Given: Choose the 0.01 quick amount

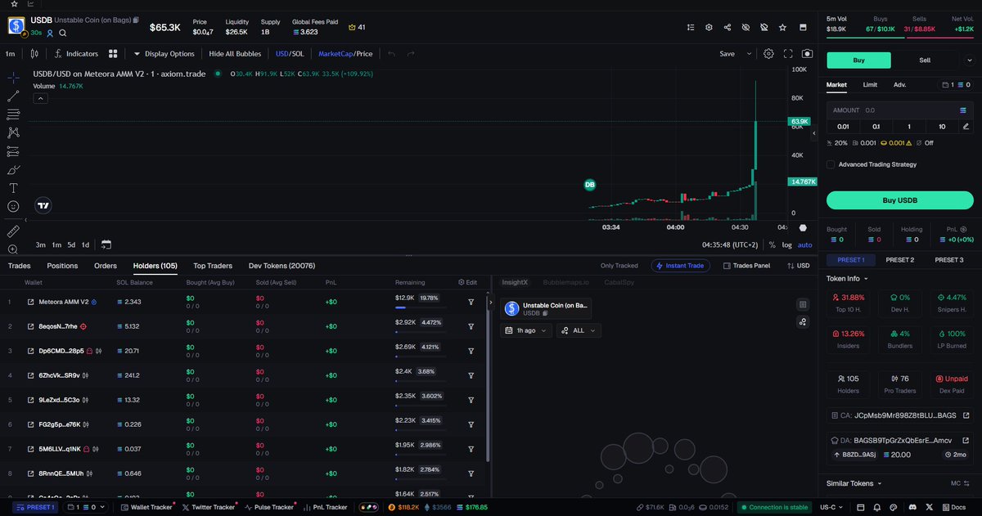Looking at the screenshot, I should point(843,126).
